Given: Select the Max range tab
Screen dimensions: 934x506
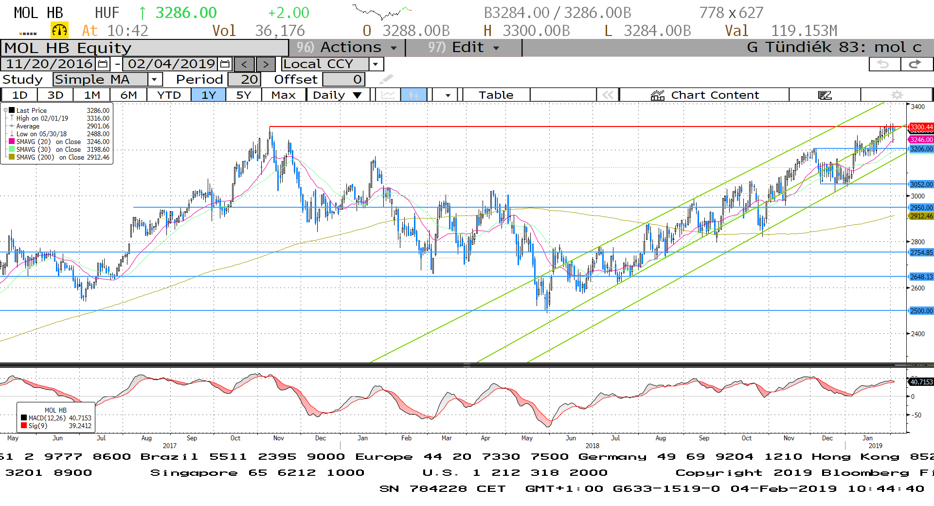Looking at the screenshot, I should (284, 95).
